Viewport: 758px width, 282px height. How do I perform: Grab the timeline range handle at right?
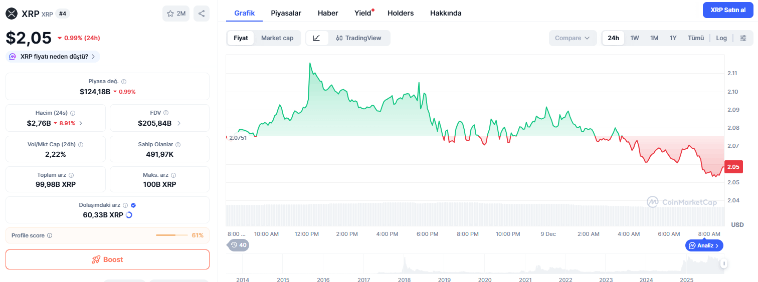[x=723, y=263]
